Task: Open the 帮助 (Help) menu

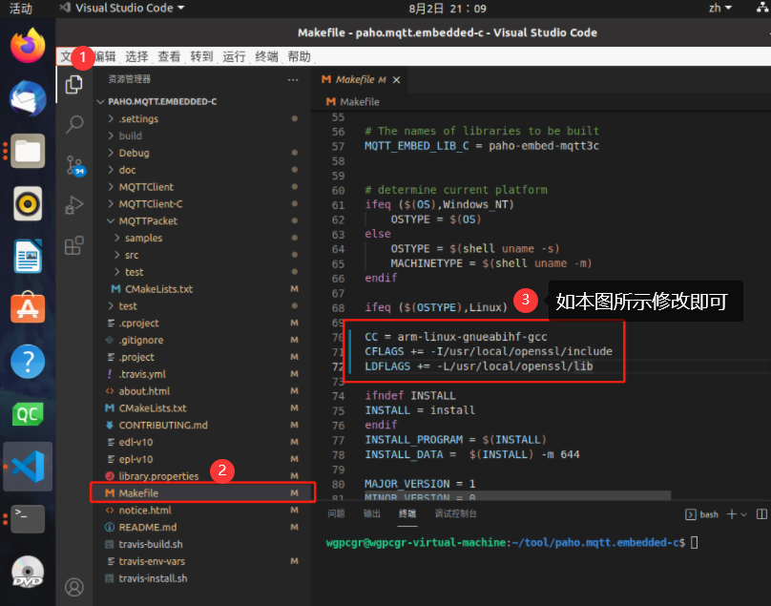Action: [299, 56]
